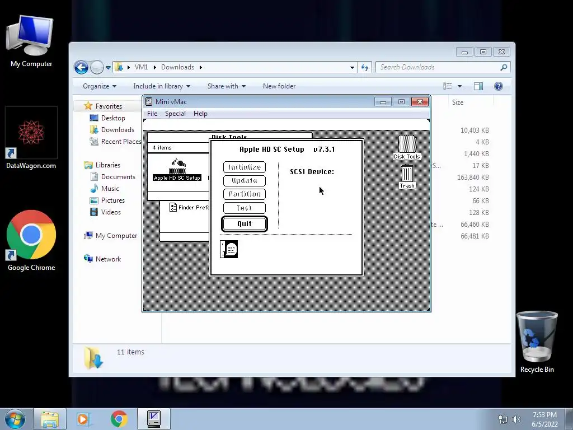This screenshot has height=430, width=573.
Task: Click the 10,403 KB size entry
Action: coord(475,130)
